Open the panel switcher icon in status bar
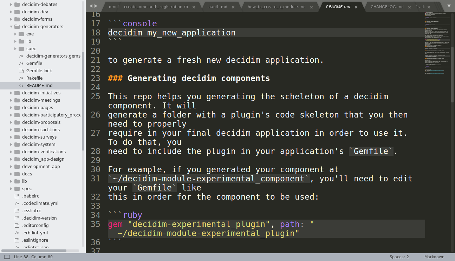 (7, 257)
